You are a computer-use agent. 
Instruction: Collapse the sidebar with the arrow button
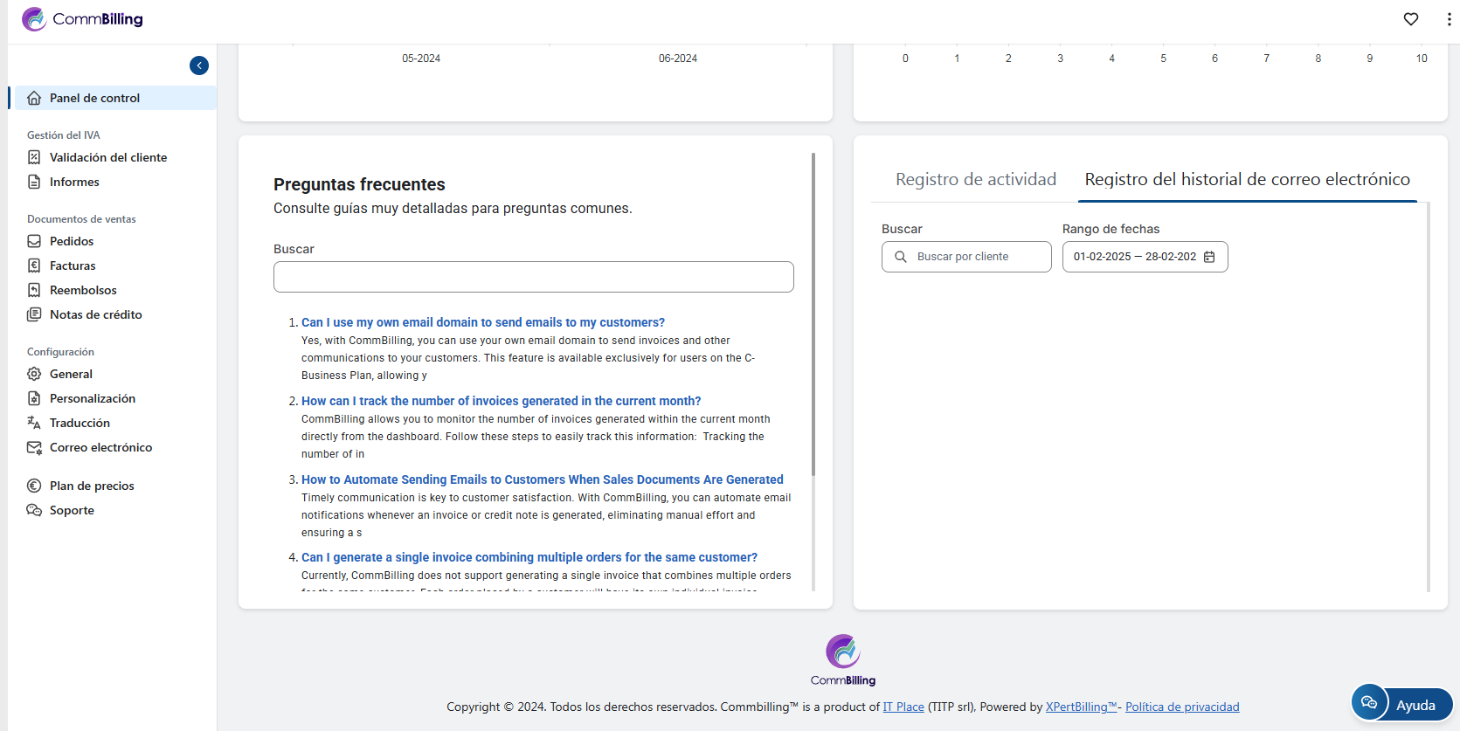click(x=199, y=66)
